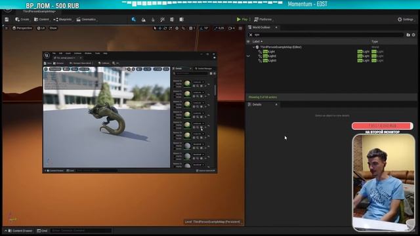Click the mesh editor details panel scrollbar
The height and width of the screenshot is (236, 420).
(215, 90)
